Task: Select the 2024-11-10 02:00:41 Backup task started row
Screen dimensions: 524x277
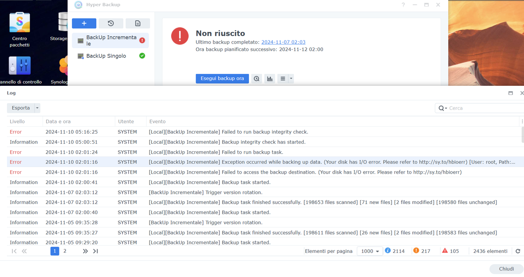Action: click(264, 182)
